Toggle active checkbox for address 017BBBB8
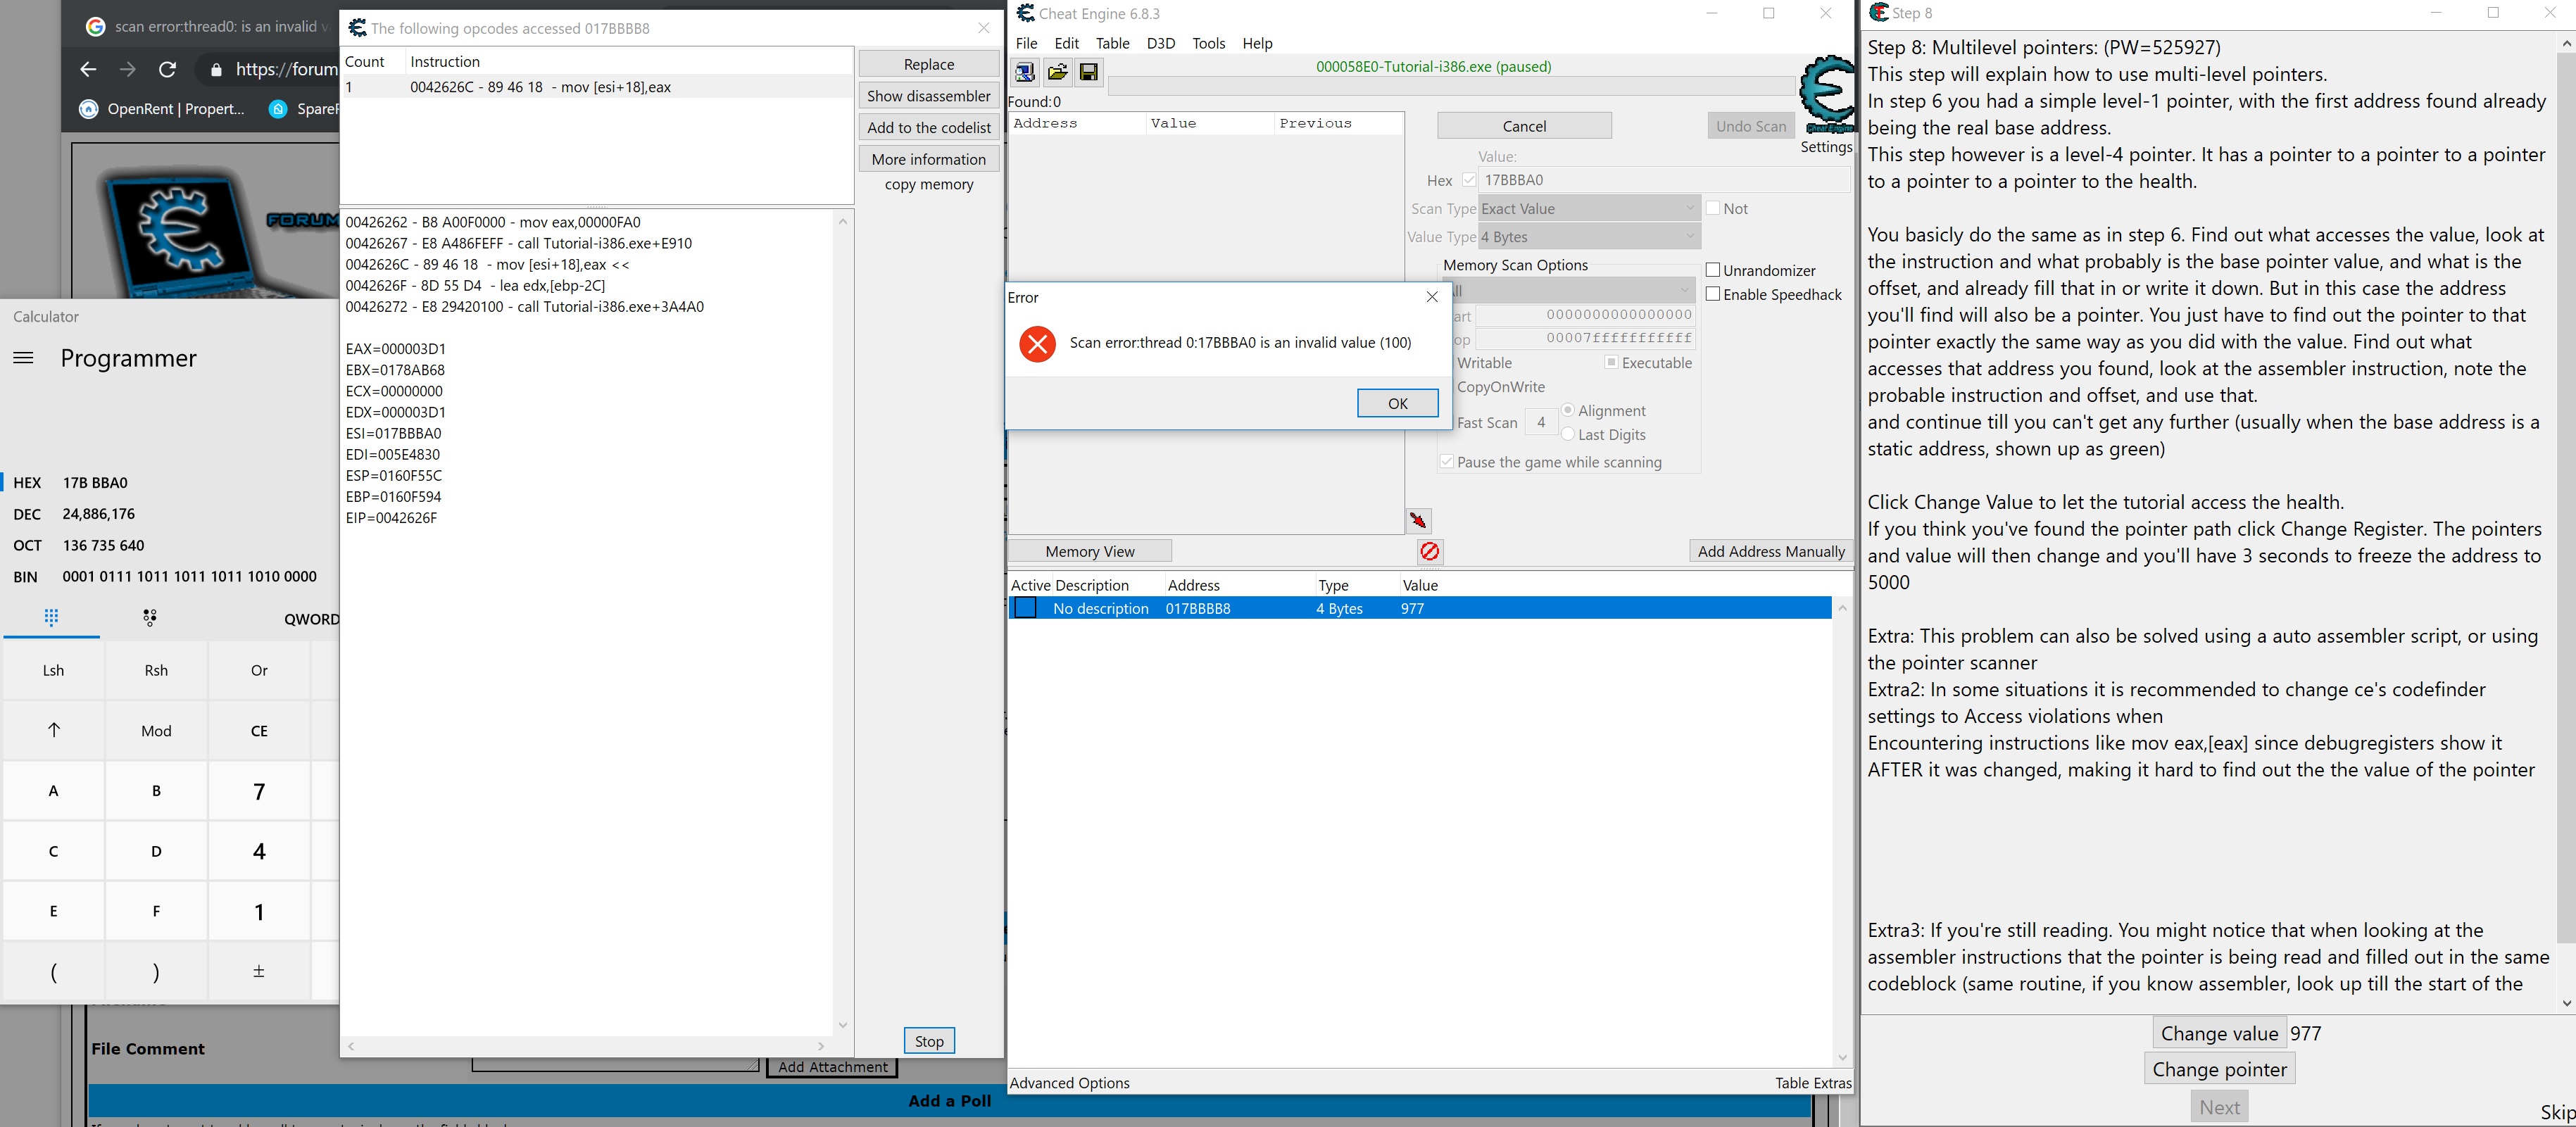The height and width of the screenshot is (1127, 2576). [1025, 608]
